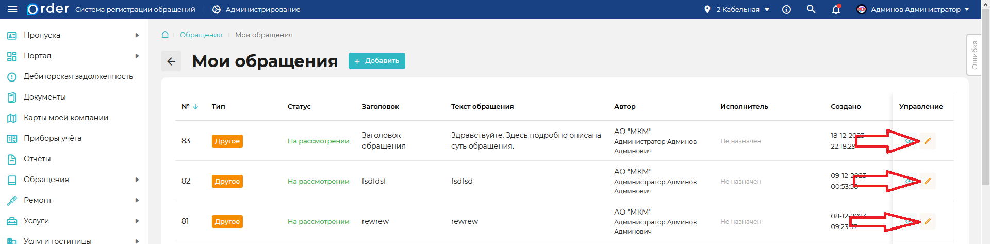Follow the Обращения breadcrumb link
The width and height of the screenshot is (990, 244).
point(201,35)
